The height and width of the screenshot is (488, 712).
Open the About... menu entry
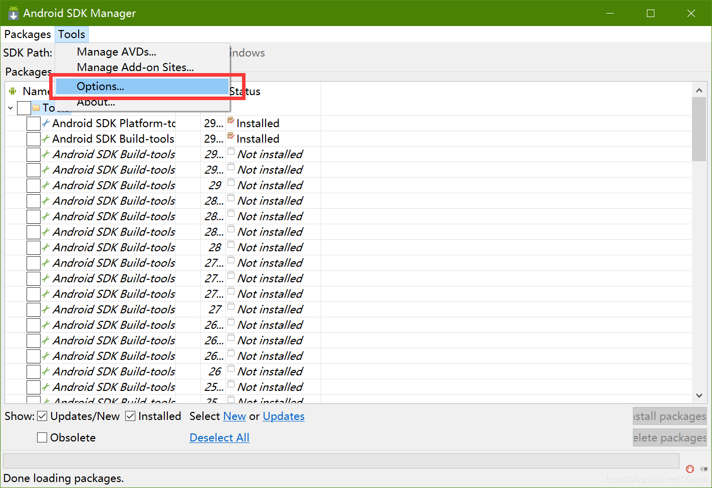click(x=96, y=102)
